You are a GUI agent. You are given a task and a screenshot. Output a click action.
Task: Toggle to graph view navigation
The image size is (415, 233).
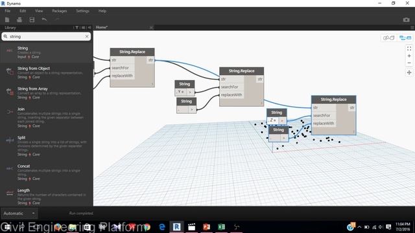pos(405,38)
